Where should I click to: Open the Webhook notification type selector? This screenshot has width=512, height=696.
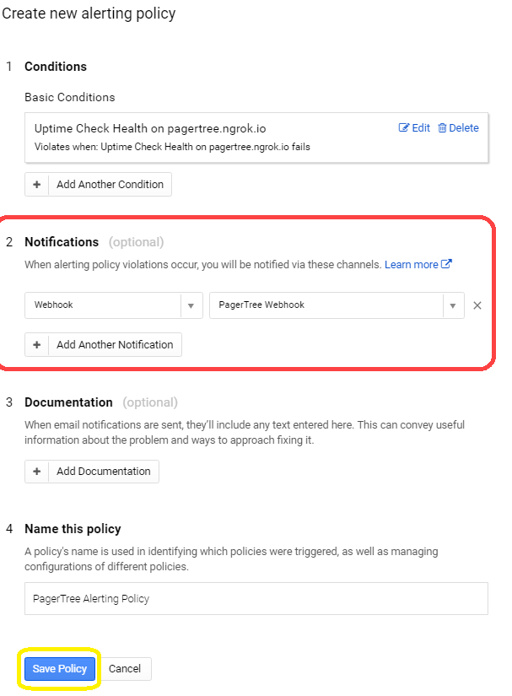[x=103, y=305]
